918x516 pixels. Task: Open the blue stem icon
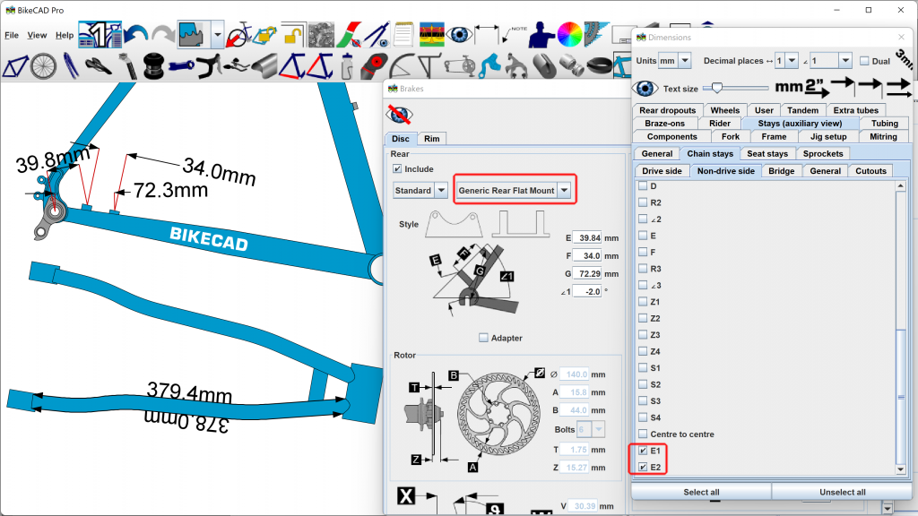(181, 66)
